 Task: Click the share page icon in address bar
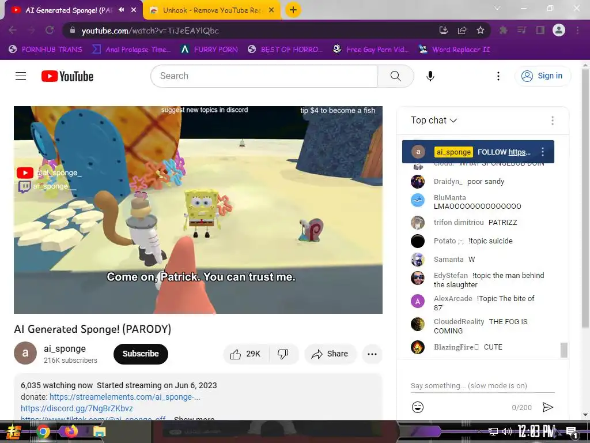(x=462, y=30)
